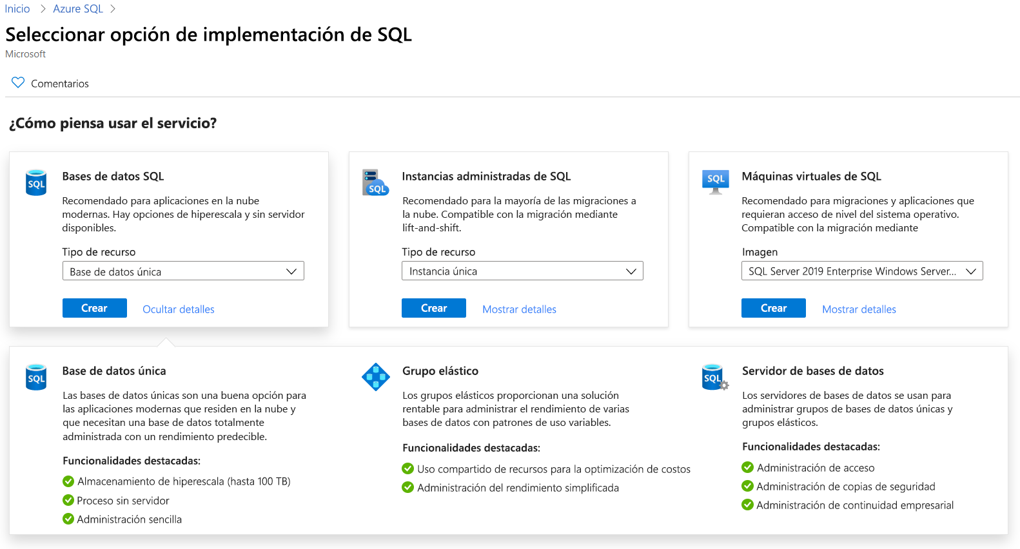The width and height of the screenshot is (1020, 549).
Task: Click 'Proceso sin servidor' feature text
Action: tap(123, 501)
